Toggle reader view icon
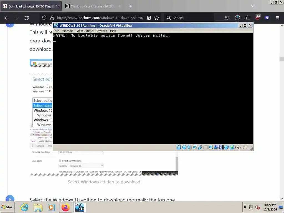Image resolution: width=284 pixels, height=213 pixels. (x=149, y=18)
